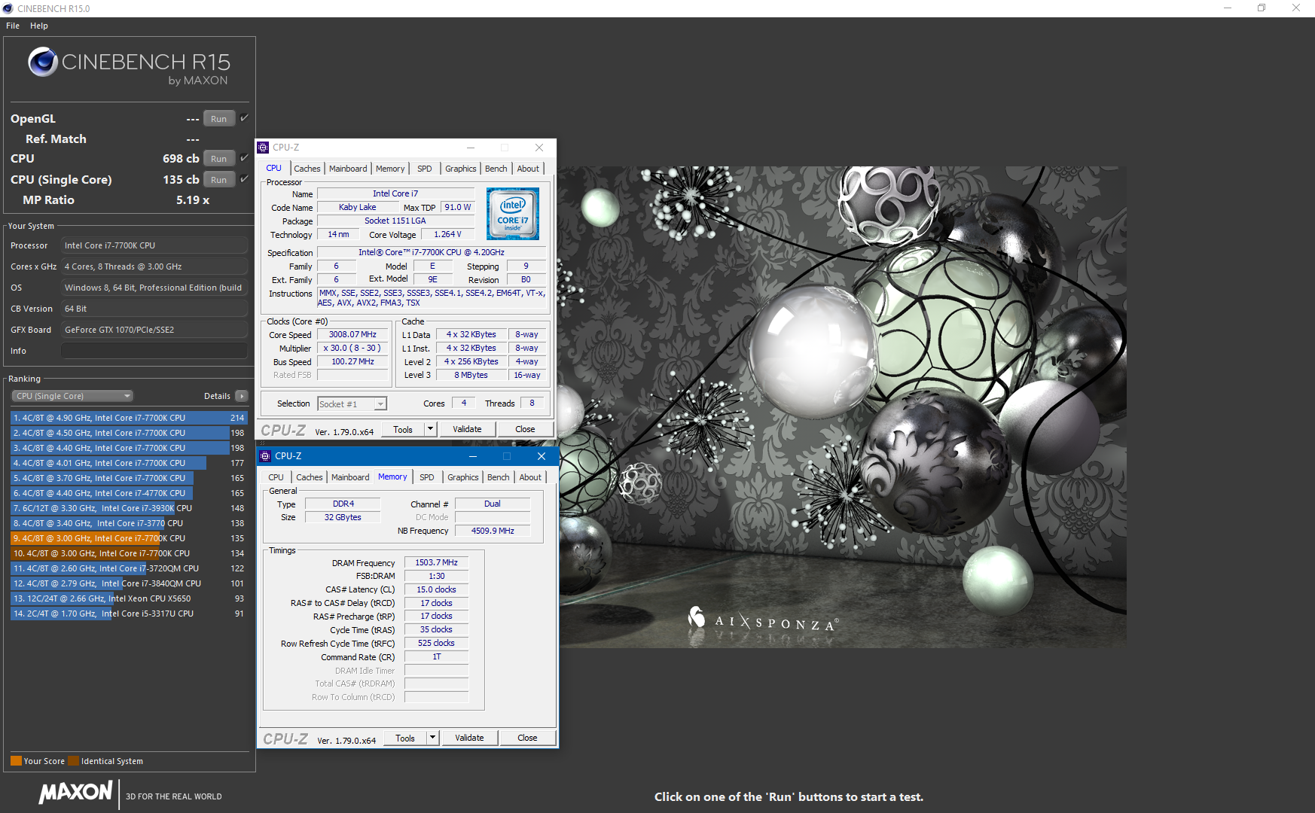Select ranking row 1 at 4.90 GHz
This screenshot has width=1315, height=813.
click(x=129, y=418)
